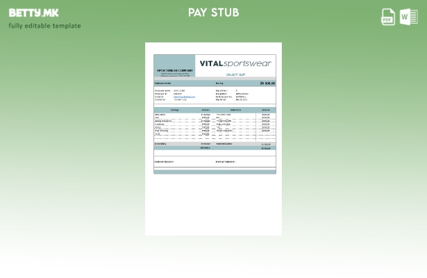
Task: Click the BETTY.MK logo
Action: (33, 13)
